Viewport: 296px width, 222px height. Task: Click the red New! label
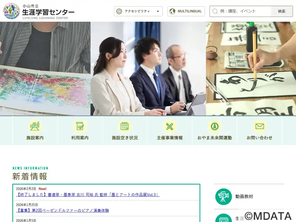point(43,189)
